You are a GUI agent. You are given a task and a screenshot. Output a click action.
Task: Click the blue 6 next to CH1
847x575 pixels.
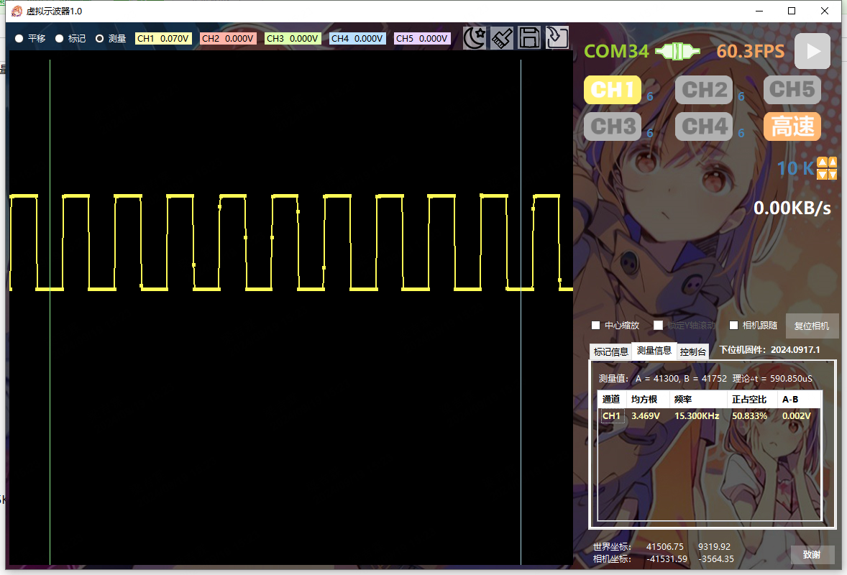tap(650, 96)
